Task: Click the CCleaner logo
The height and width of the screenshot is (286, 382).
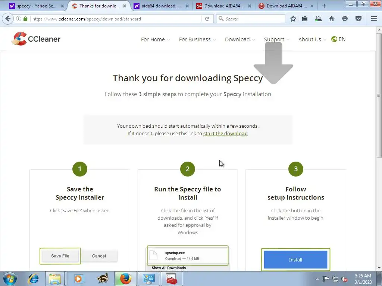Action: [x=36, y=39]
